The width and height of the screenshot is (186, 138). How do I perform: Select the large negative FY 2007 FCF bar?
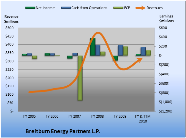[80, 78]
